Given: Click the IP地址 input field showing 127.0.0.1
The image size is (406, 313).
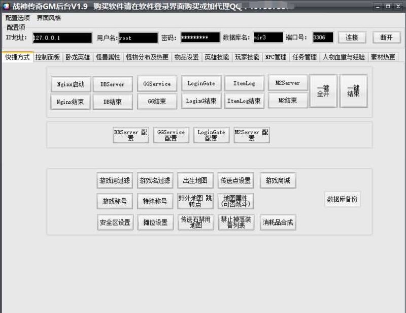Looking at the screenshot, I should click(61, 37).
